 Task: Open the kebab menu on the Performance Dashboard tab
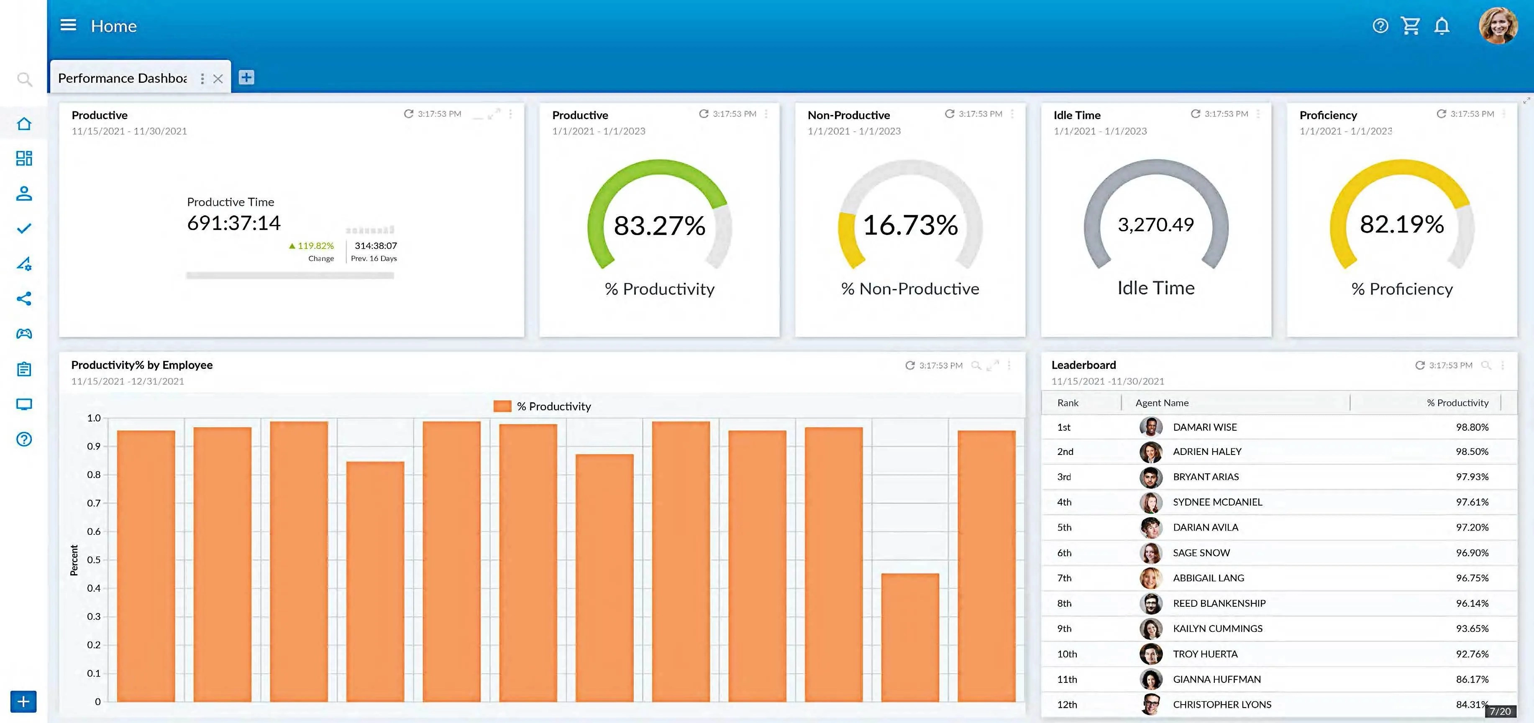202,78
